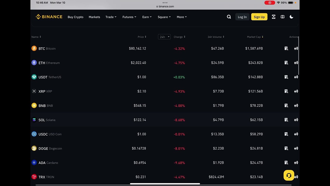
Task: Click the Dogecoin coin logo
Action: [34, 148]
